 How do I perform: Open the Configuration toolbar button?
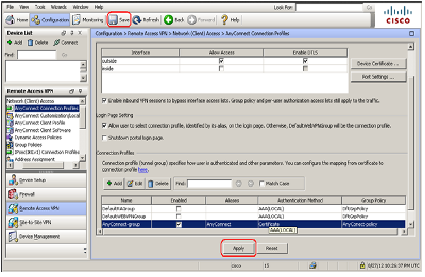(50, 19)
